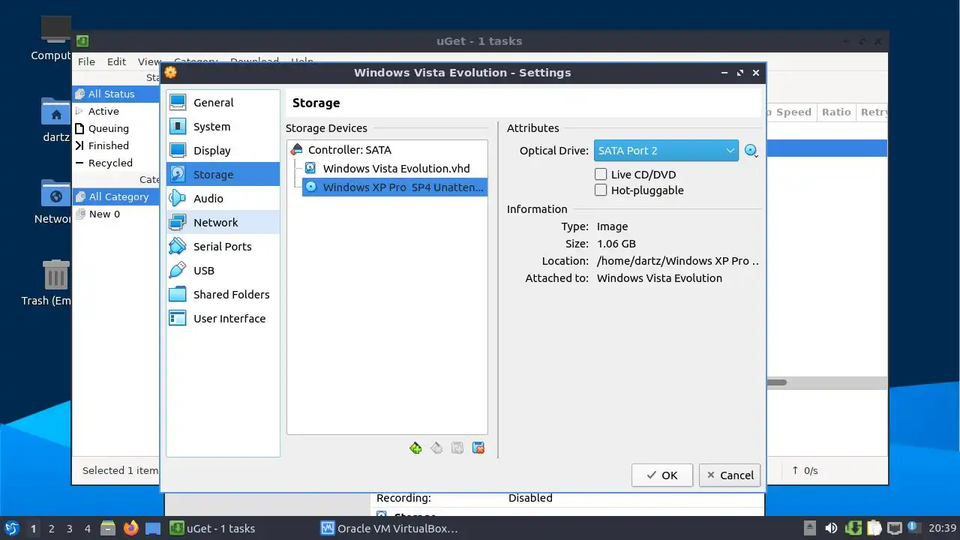Viewport: 960px width, 540px height.
Task: Open Shared Folders settings category
Action: 223,295
